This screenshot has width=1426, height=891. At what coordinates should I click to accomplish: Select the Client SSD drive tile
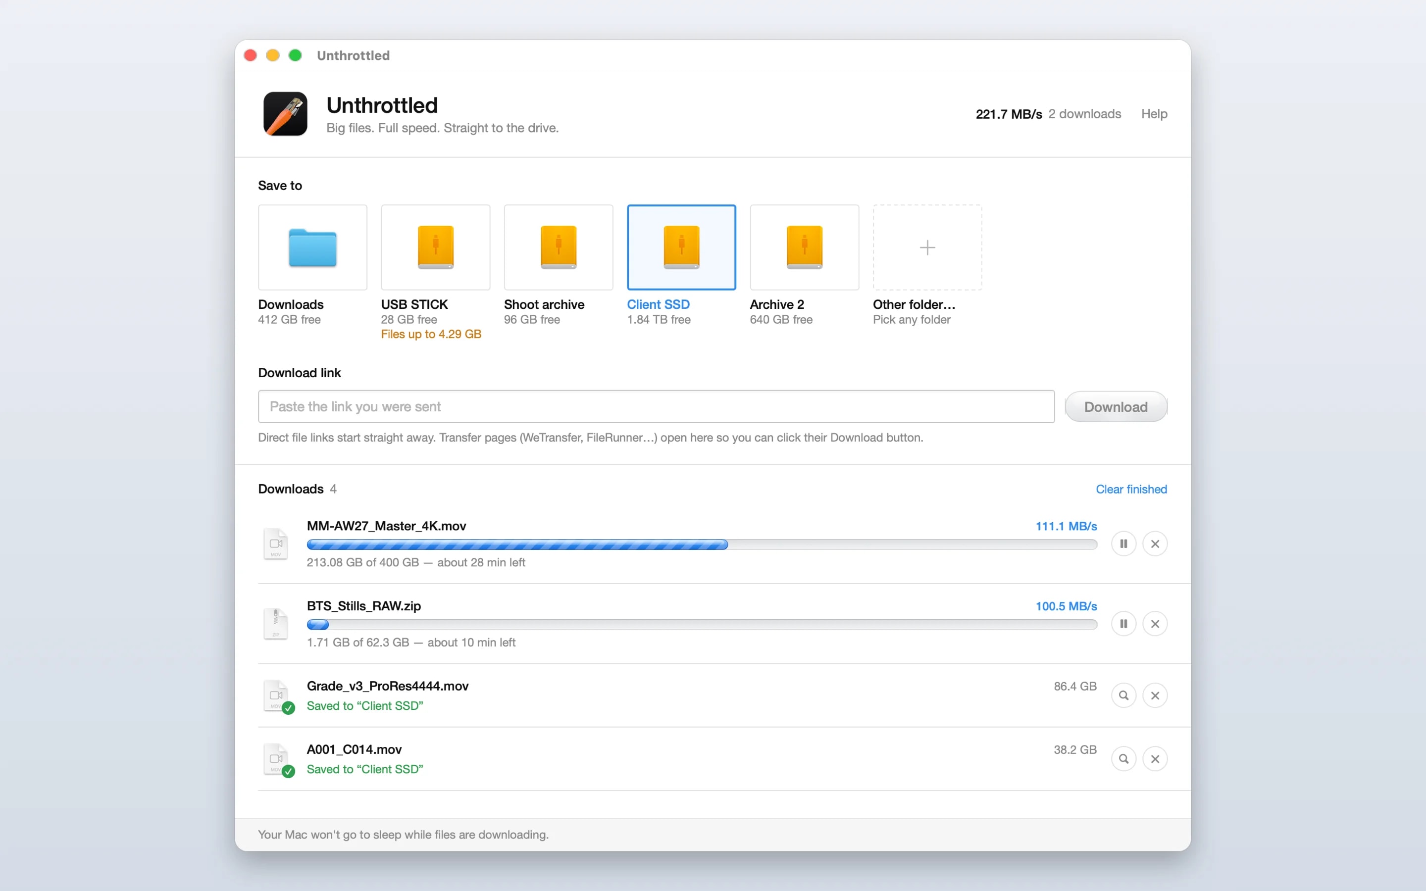681,247
